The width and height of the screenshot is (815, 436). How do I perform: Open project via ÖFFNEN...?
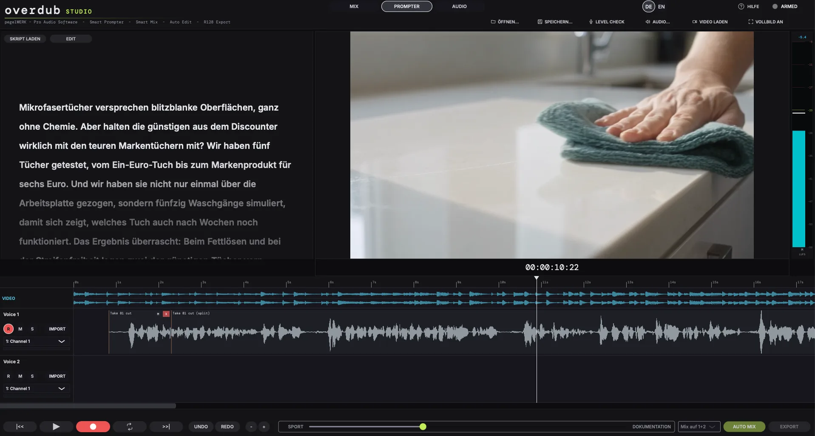point(505,22)
